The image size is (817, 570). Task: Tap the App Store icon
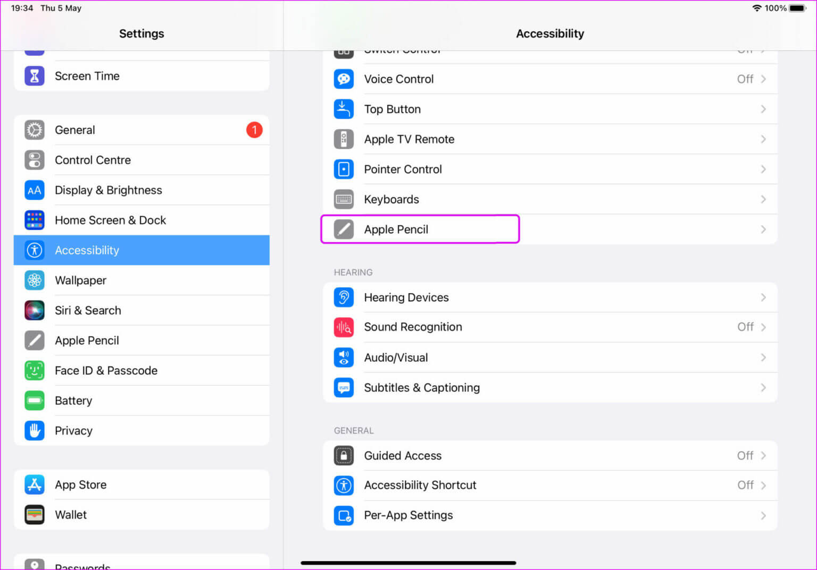(35, 484)
